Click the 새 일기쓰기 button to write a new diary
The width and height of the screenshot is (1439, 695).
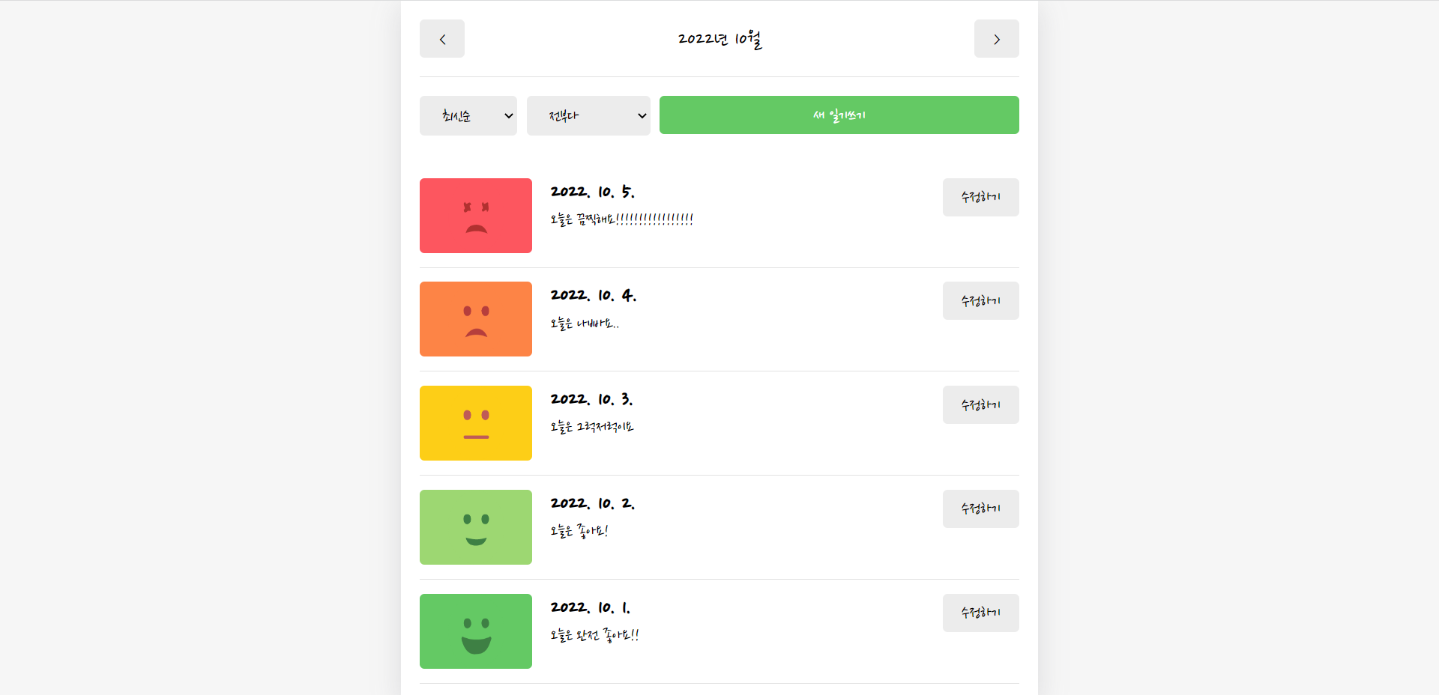pos(839,115)
